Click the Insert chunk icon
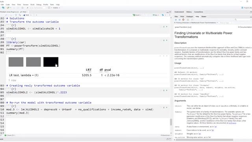The width and height of the screenshot is (252, 142). (134, 15)
